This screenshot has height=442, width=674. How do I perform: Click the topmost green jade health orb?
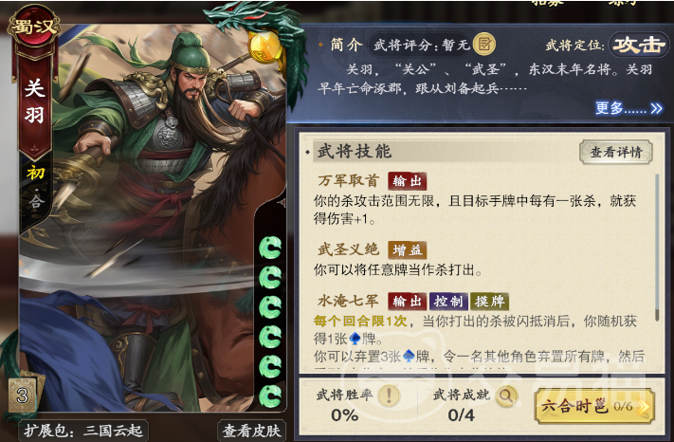click(270, 248)
